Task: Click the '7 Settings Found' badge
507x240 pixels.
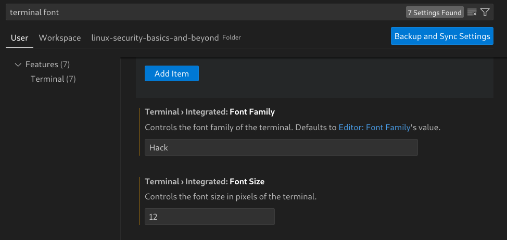Action: [434, 12]
